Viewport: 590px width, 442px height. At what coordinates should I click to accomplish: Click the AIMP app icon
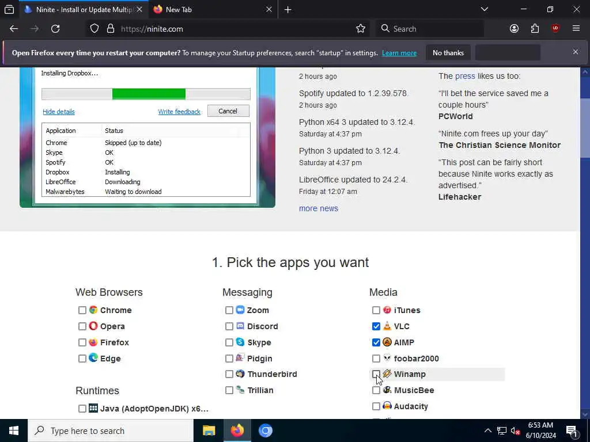point(387,342)
